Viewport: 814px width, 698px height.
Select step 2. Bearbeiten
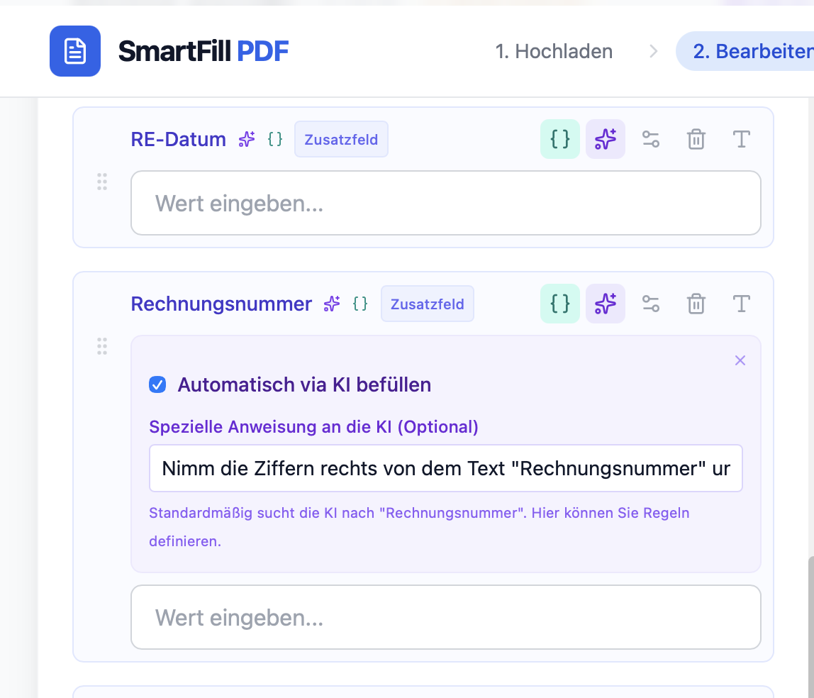pos(764,50)
